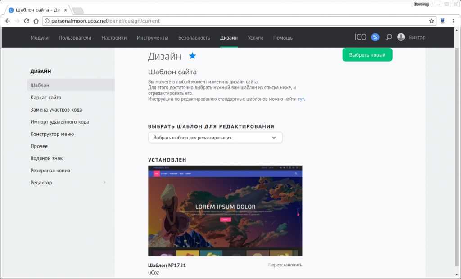Click the blue percent discount icon
The height and width of the screenshot is (279, 461).
coord(375,37)
